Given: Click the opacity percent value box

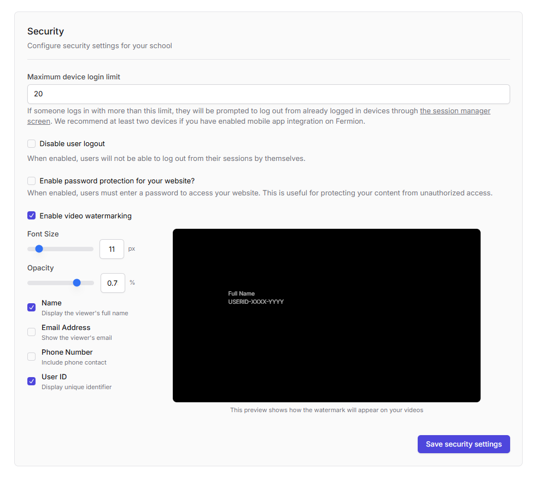Looking at the screenshot, I should (113, 283).
